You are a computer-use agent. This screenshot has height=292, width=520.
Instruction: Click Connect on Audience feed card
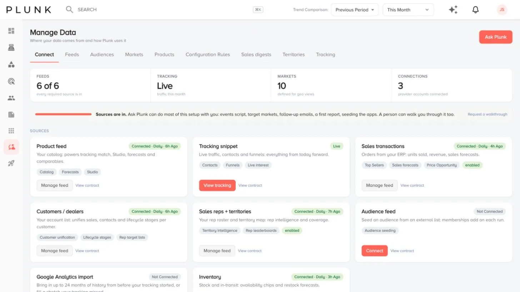click(374, 251)
